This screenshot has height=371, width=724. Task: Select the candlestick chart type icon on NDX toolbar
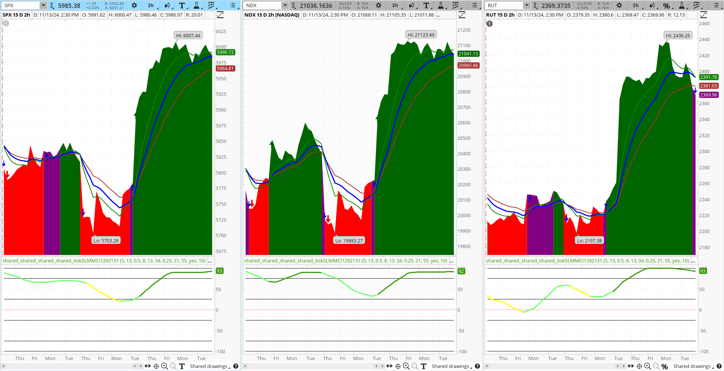[x=412, y=6]
